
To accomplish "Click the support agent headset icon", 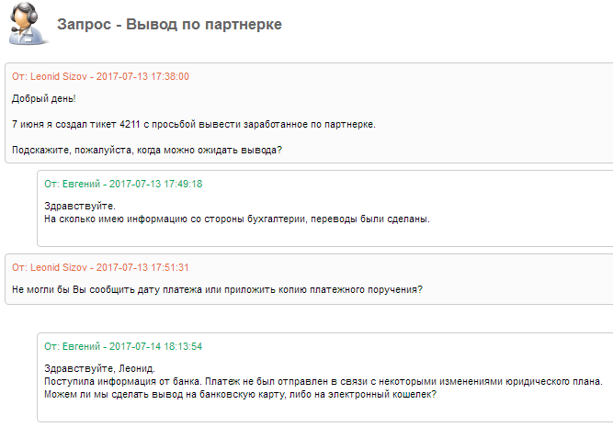I will point(27,24).
